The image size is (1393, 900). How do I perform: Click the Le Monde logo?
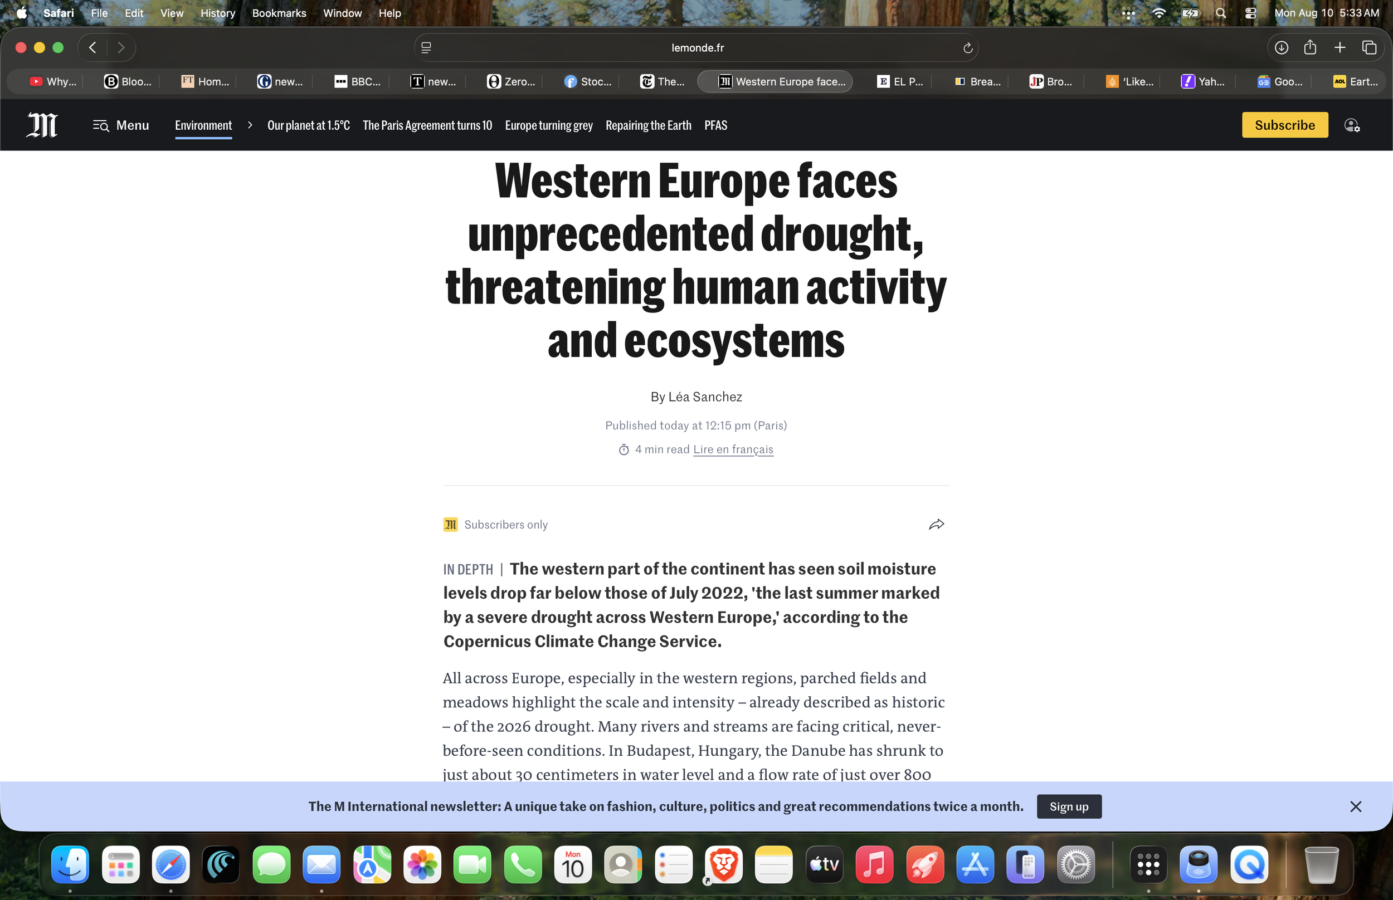pos(42,125)
